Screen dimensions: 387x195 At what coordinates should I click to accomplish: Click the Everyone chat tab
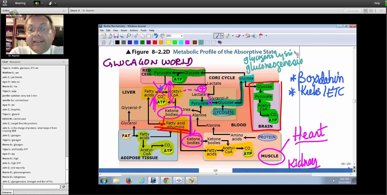coord(7,192)
